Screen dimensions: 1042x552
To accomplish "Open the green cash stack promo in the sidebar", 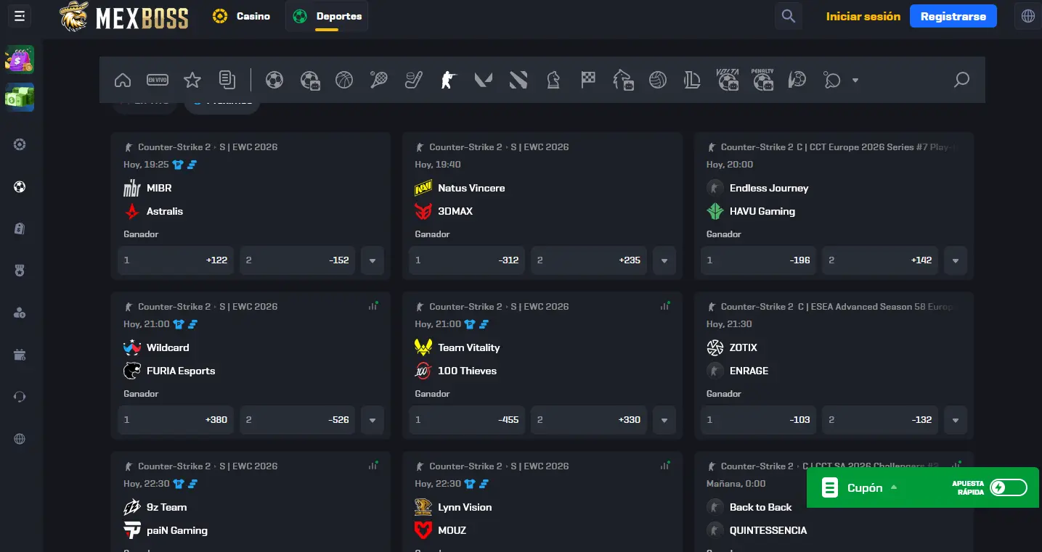I will click(x=20, y=97).
